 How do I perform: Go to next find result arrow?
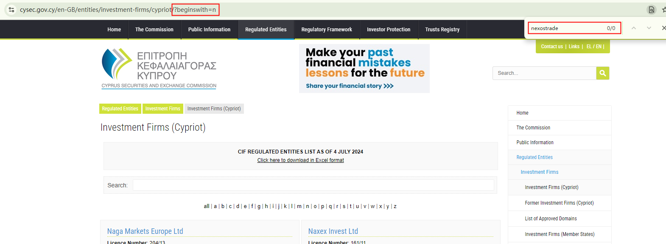pos(649,28)
